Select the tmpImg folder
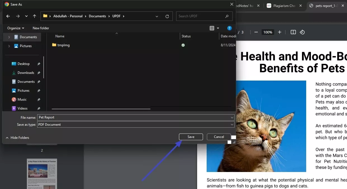Screen dimensions: 347x189 63,45
